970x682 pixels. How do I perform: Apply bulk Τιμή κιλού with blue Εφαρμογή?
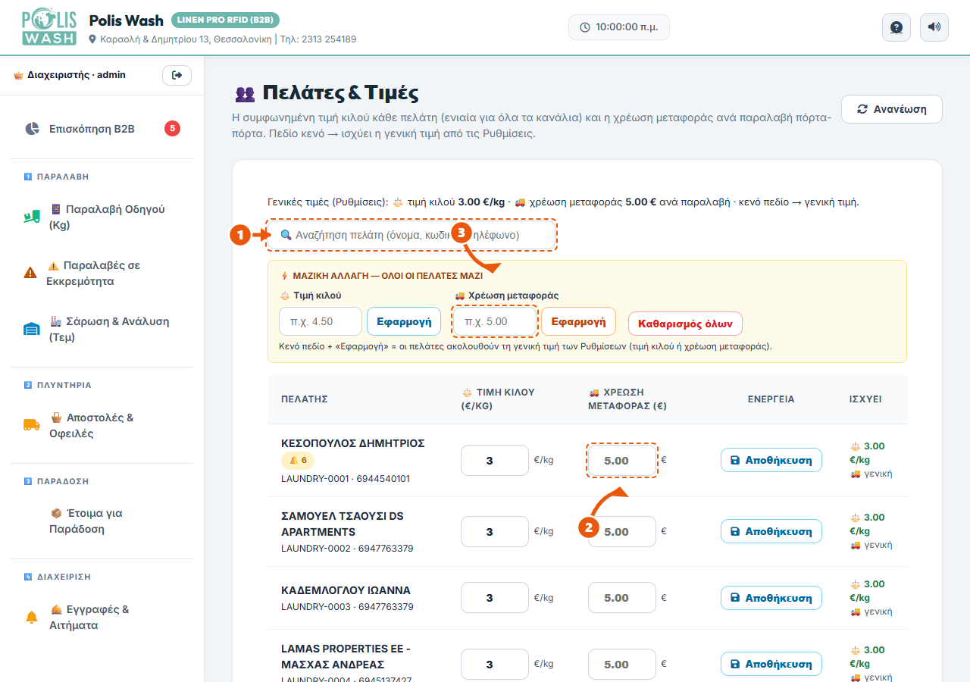click(404, 321)
